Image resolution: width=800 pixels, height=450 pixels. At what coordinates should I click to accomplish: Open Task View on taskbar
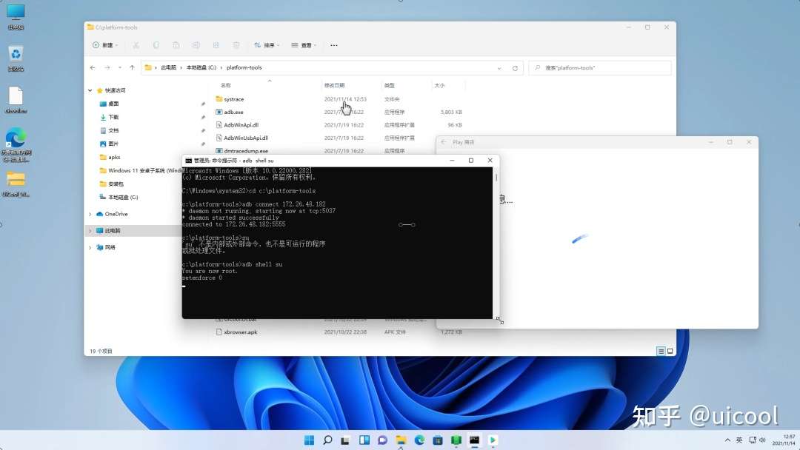(x=345, y=440)
